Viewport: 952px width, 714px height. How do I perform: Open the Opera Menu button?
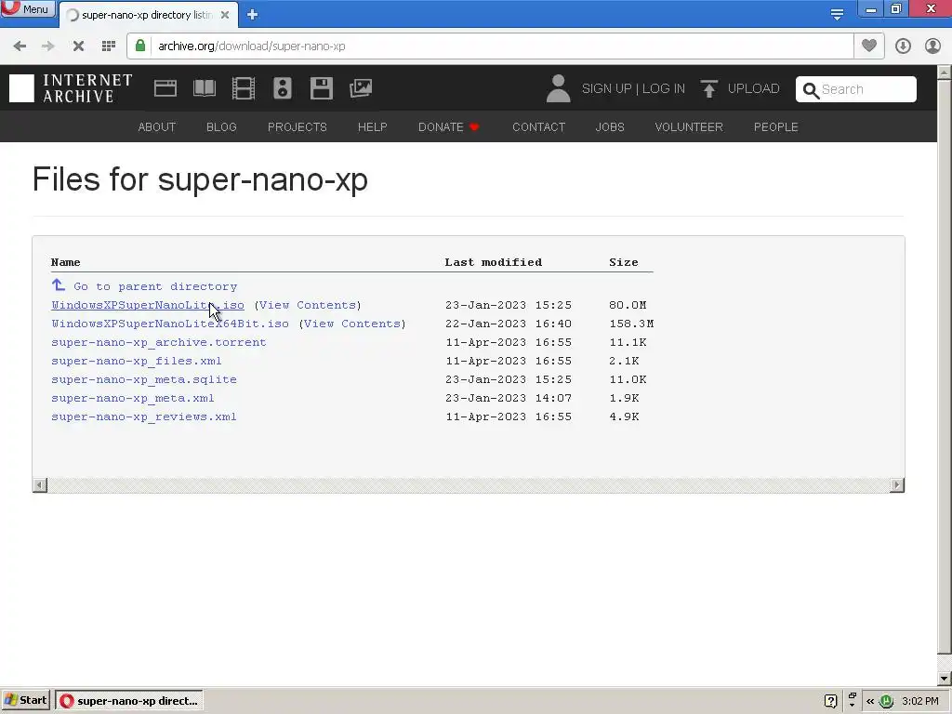click(x=27, y=8)
